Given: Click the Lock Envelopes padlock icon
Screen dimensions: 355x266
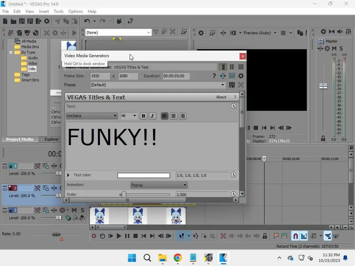Looking at the screenshot, I should 265,236.
